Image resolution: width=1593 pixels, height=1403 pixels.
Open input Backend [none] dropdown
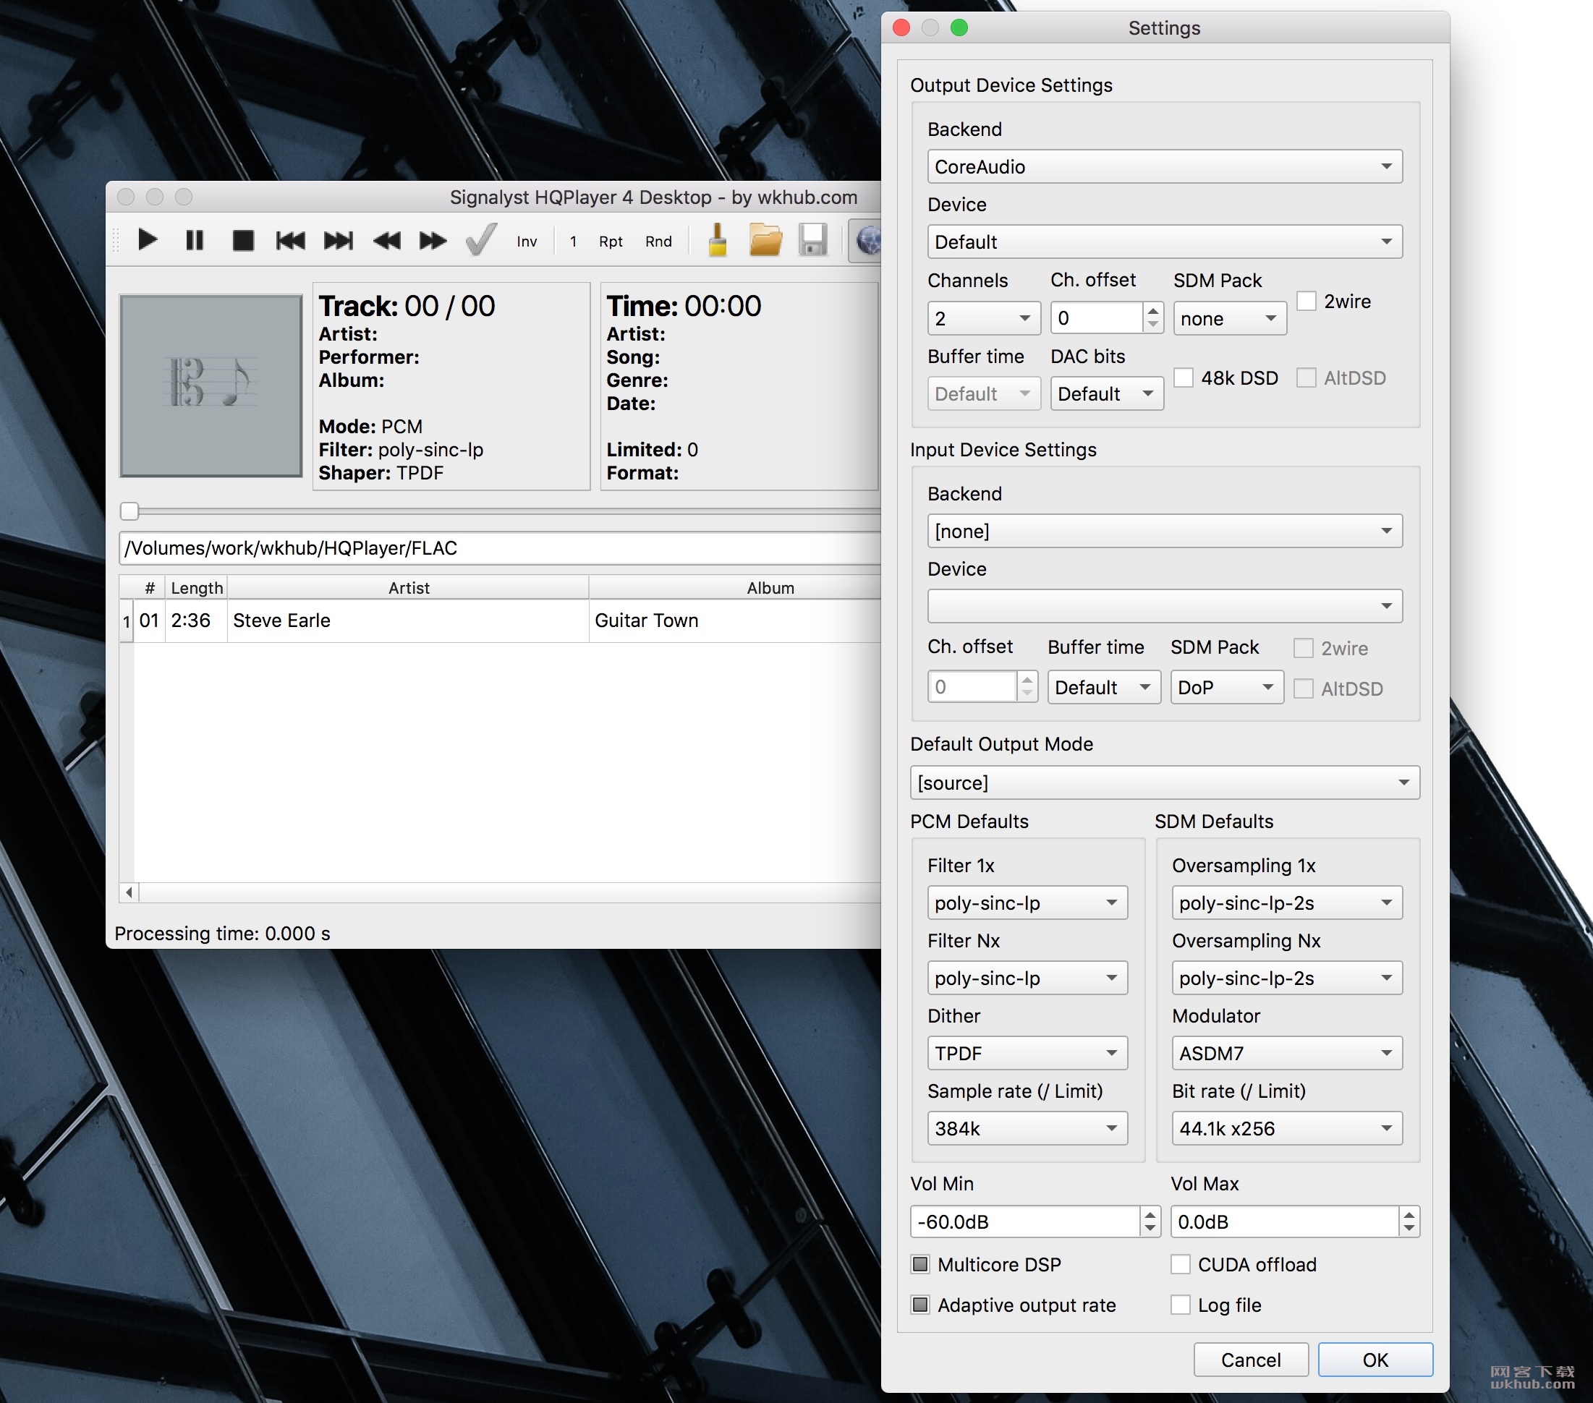pyautogui.click(x=1164, y=531)
